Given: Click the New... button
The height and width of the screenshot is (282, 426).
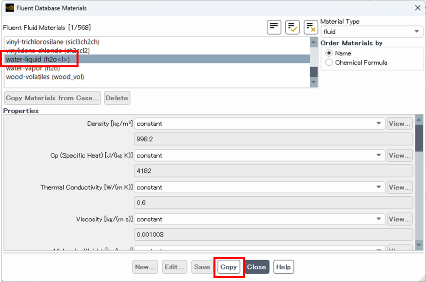Looking at the screenshot, I should coord(145,267).
